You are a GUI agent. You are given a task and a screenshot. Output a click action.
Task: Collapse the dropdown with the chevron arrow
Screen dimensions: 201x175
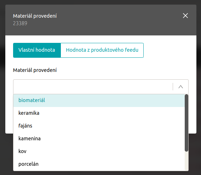point(180,87)
